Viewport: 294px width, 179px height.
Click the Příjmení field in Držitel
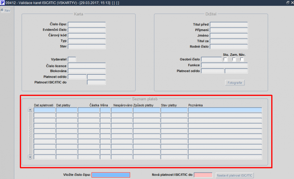pos(229,30)
